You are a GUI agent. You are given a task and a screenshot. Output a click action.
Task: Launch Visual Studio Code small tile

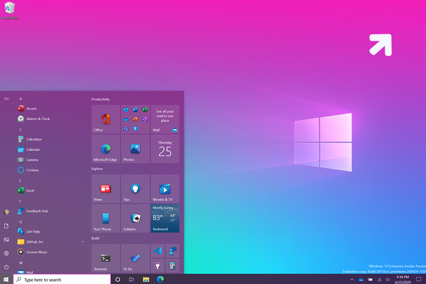pyautogui.click(x=158, y=251)
